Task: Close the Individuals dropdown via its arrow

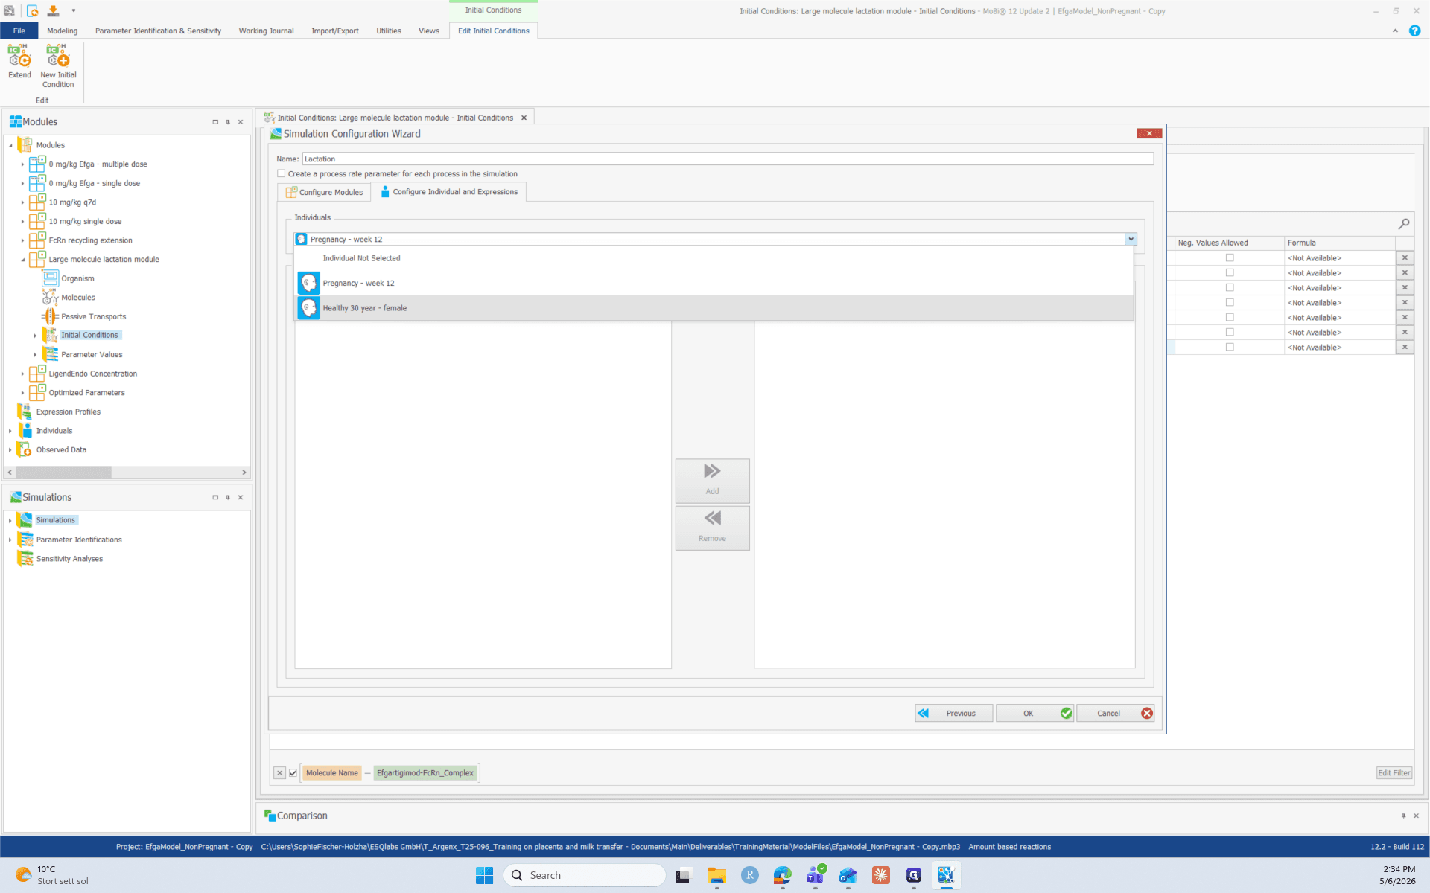Action: point(1131,239)
